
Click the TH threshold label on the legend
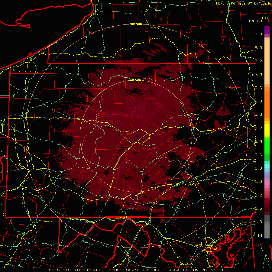[x=260, y=235]
